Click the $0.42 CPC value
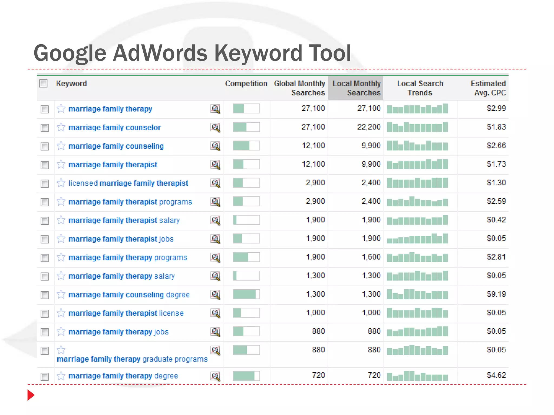554x415 pixels. coord(496,220)
